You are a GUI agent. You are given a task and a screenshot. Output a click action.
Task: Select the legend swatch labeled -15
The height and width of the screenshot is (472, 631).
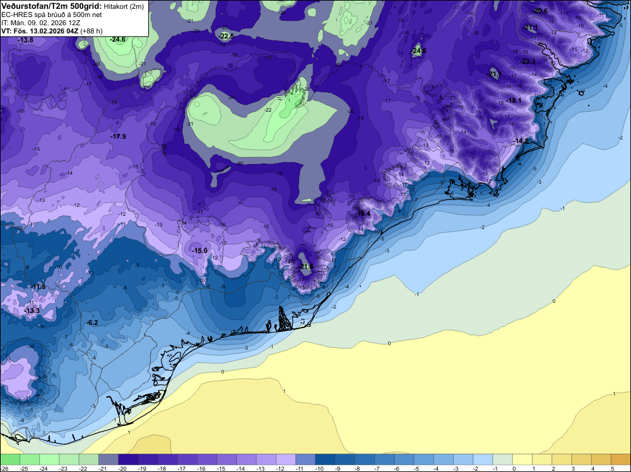coord(227,459)
